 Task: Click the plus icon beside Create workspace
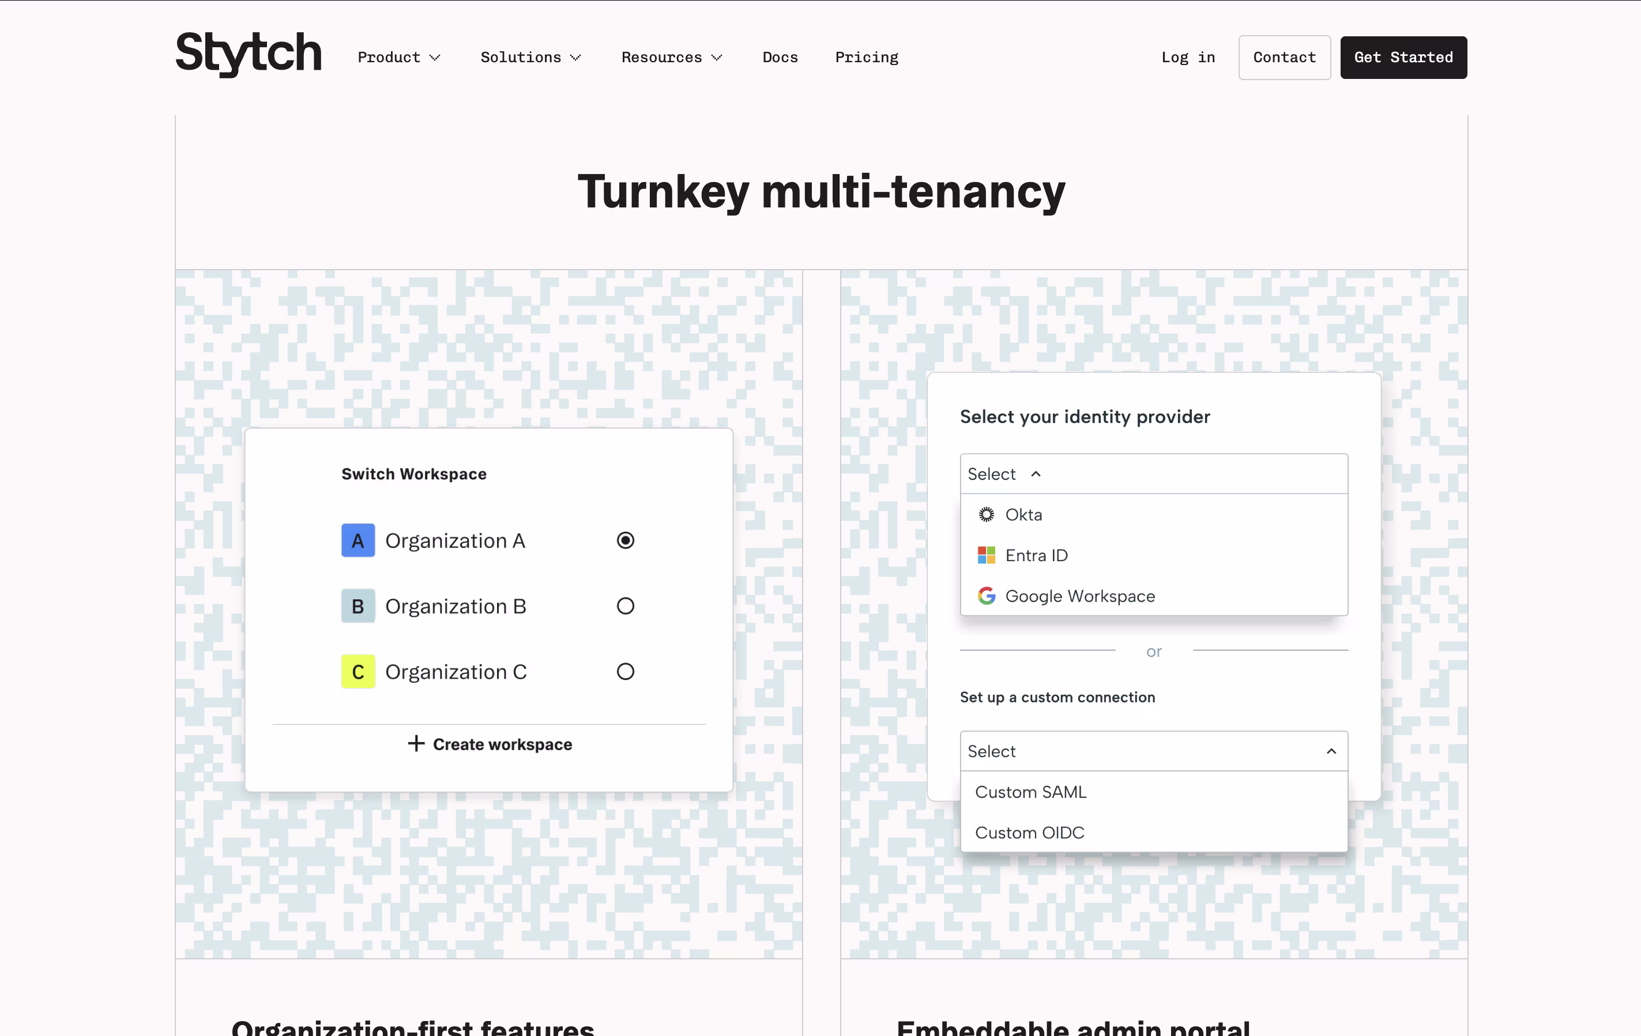(416, 743)
